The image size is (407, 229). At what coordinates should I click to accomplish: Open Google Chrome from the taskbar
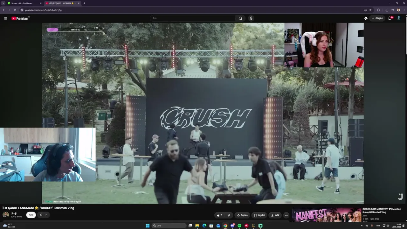coord(225,226)
